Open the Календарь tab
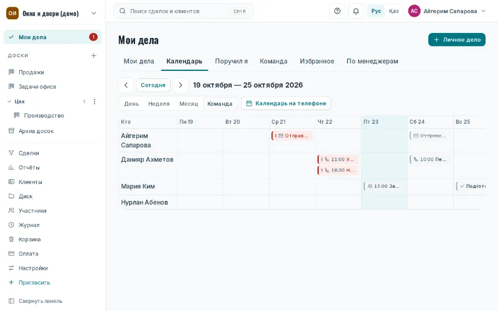Image resolution: width=498 pixels, height=311 pixels. [184, 61]
